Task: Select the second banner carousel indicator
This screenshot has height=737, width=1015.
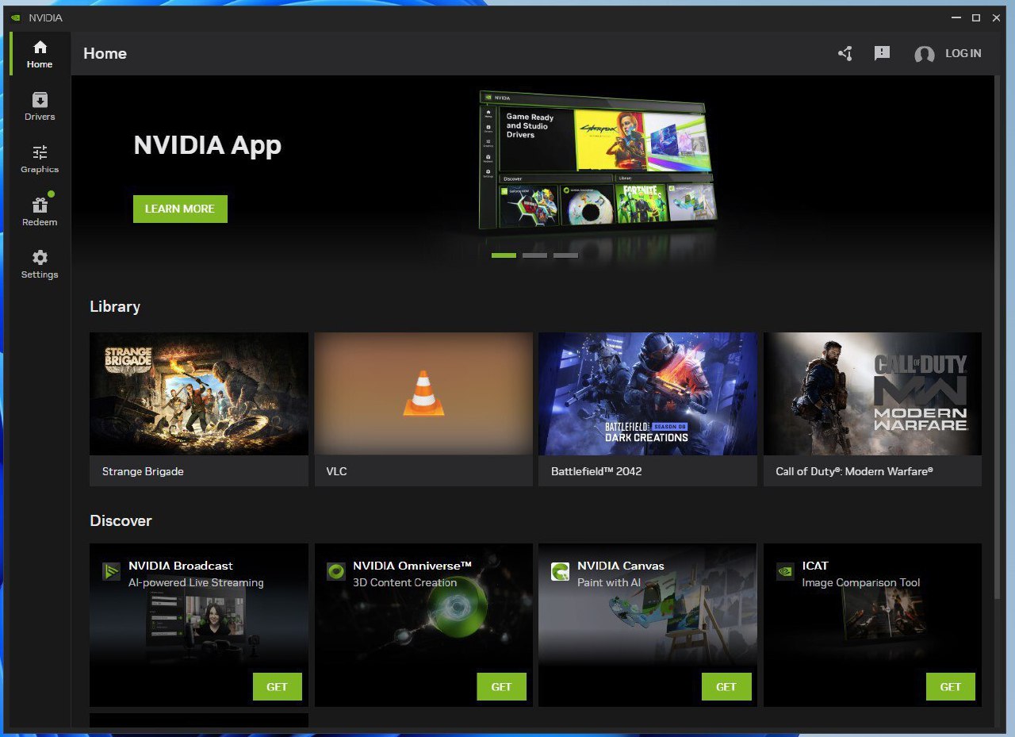Action: tap(534, 255)
